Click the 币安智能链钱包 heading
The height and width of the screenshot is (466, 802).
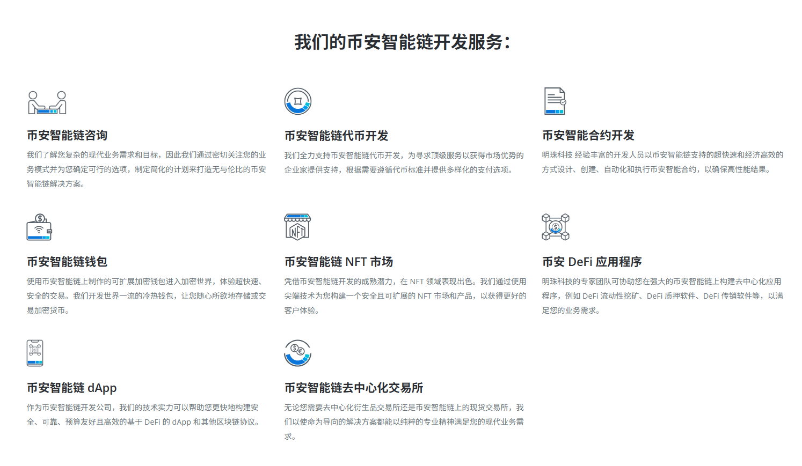[x=67, y=262]
